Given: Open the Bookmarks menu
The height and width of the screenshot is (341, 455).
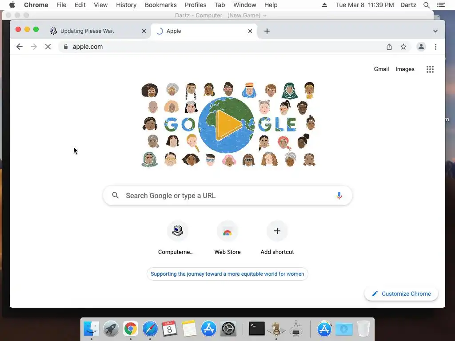Looking at the screenshot, I should pos(160,5).
